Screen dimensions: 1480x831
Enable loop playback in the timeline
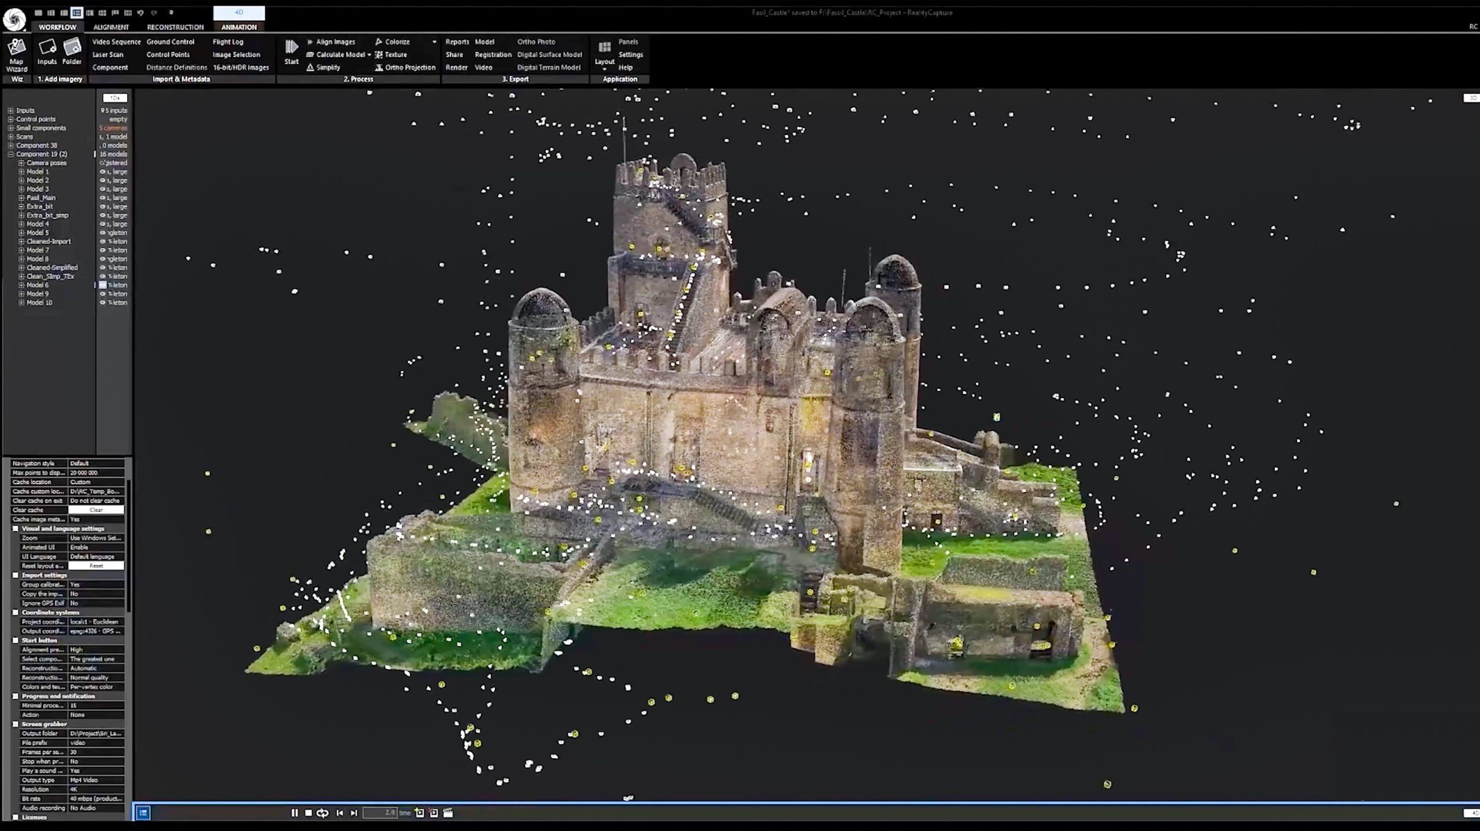(321, 813)
